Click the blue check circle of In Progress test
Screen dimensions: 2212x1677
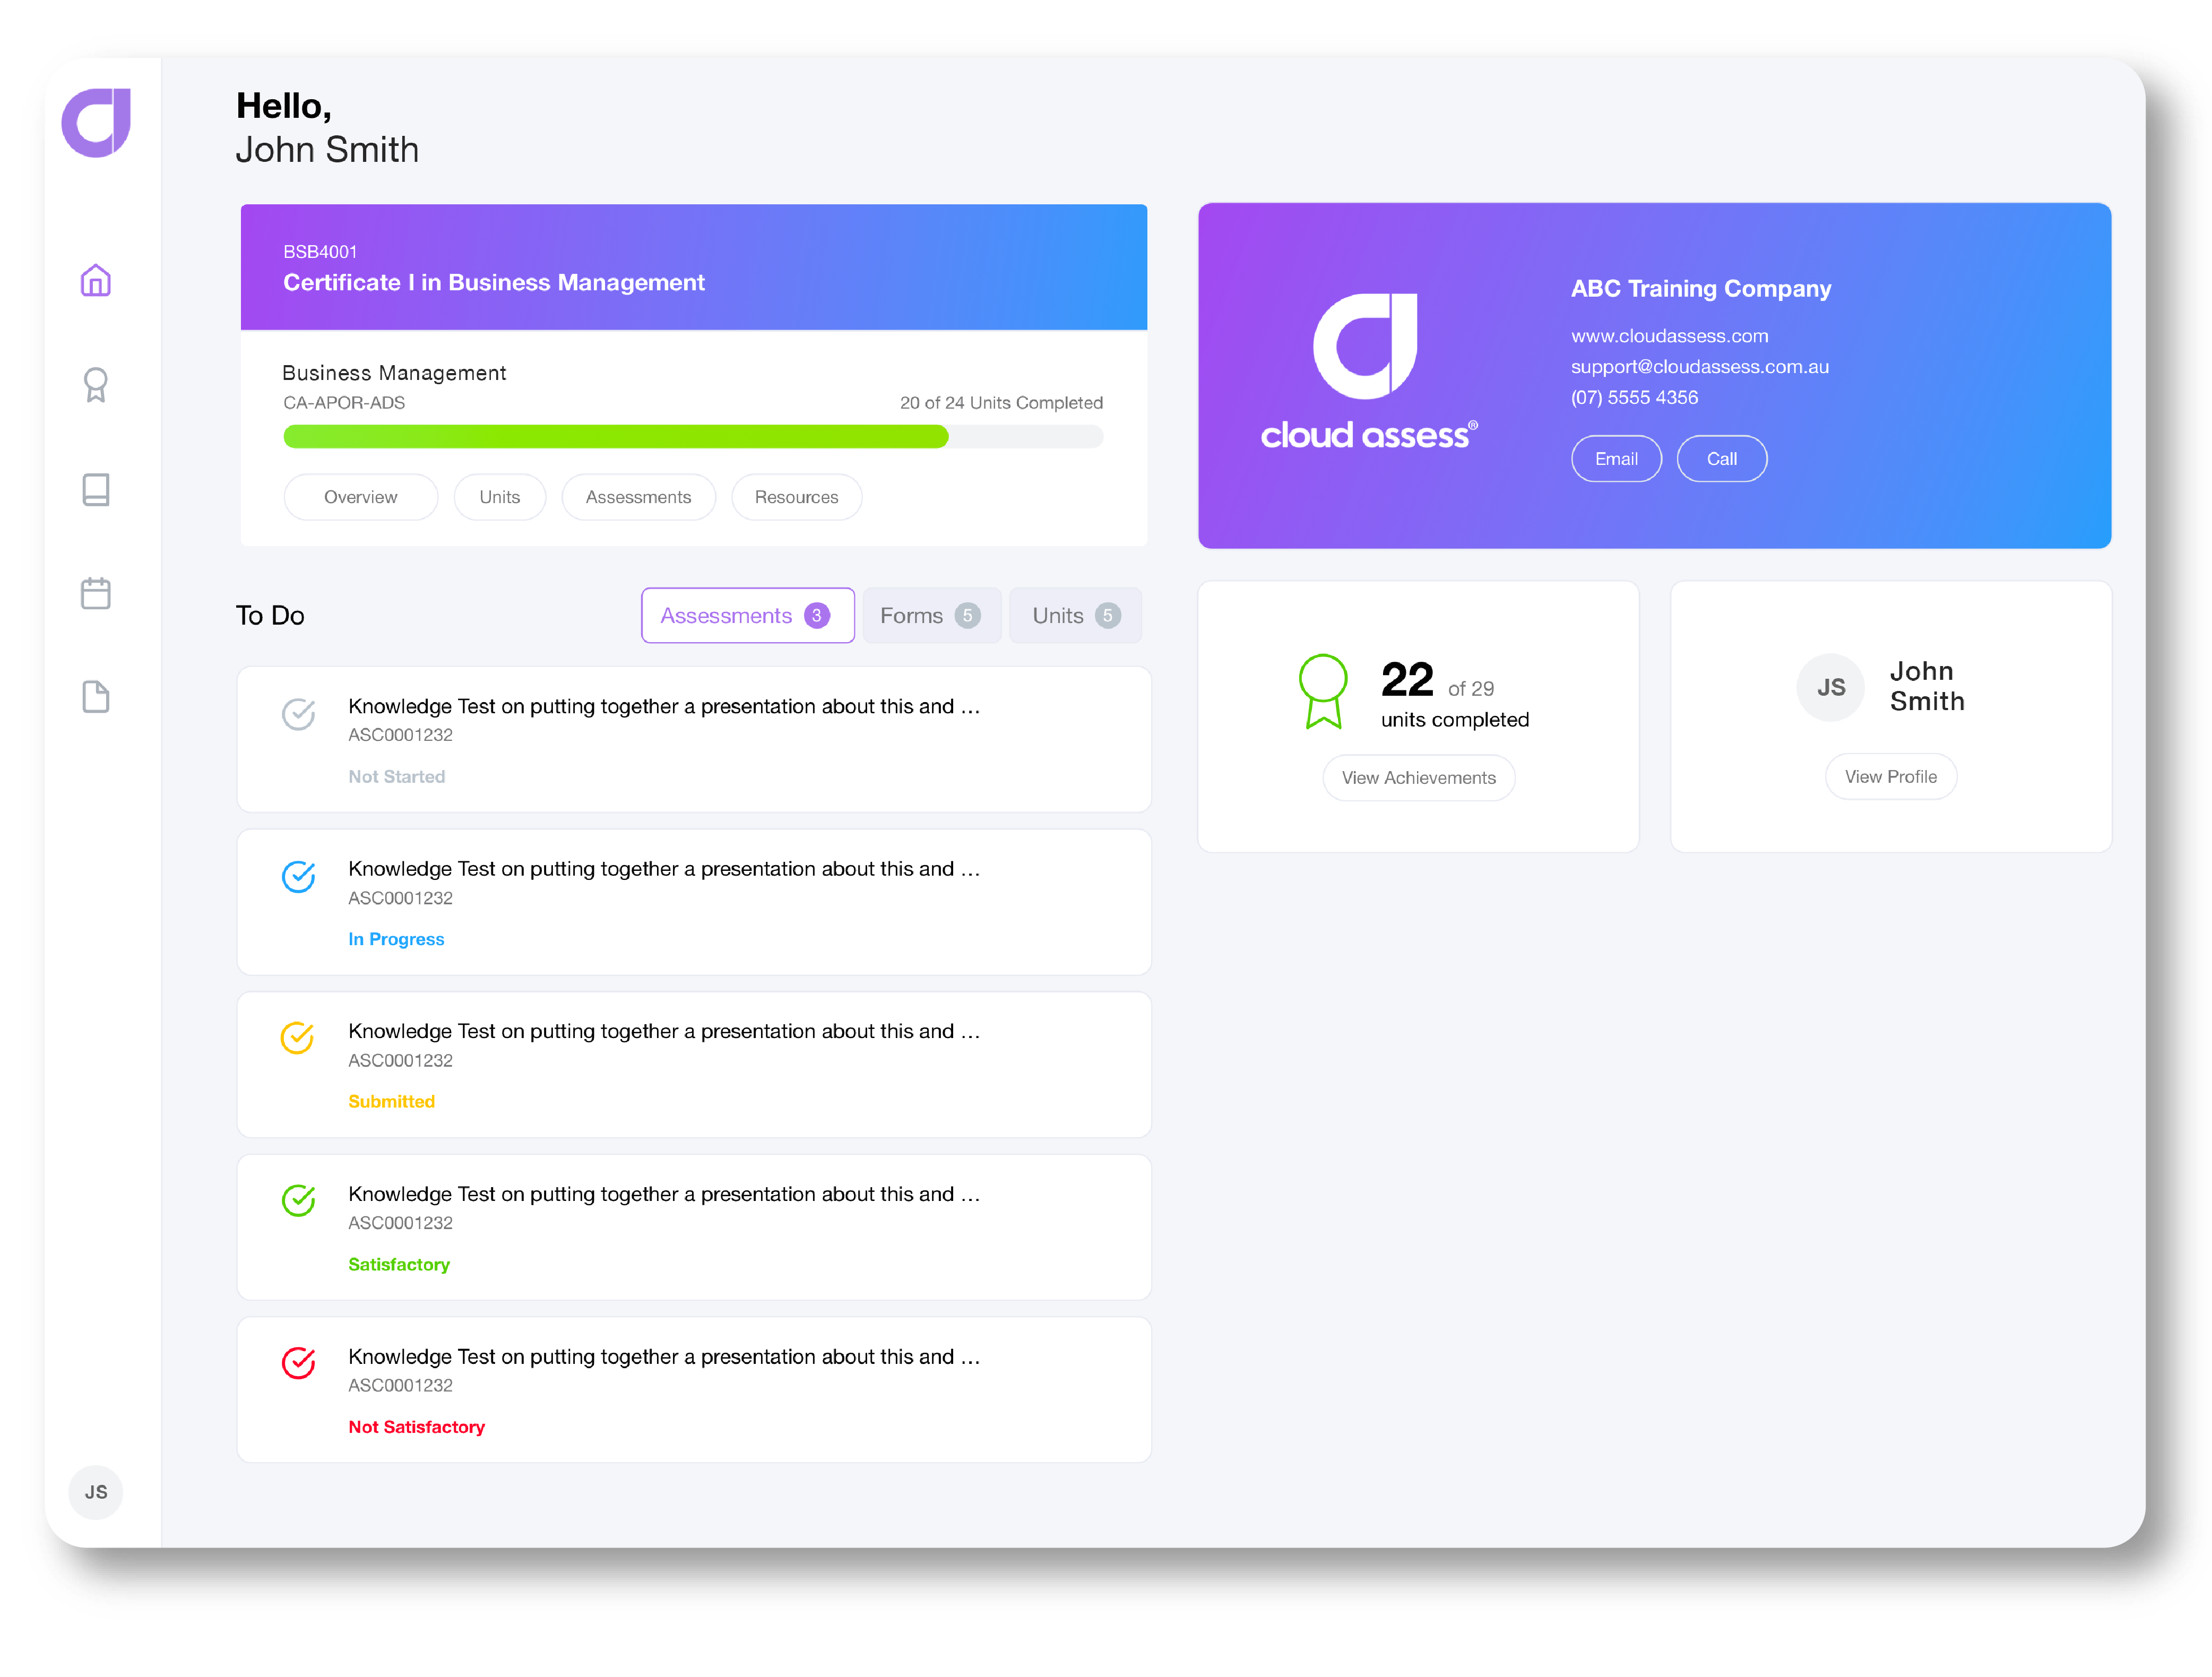click(298, 877)
